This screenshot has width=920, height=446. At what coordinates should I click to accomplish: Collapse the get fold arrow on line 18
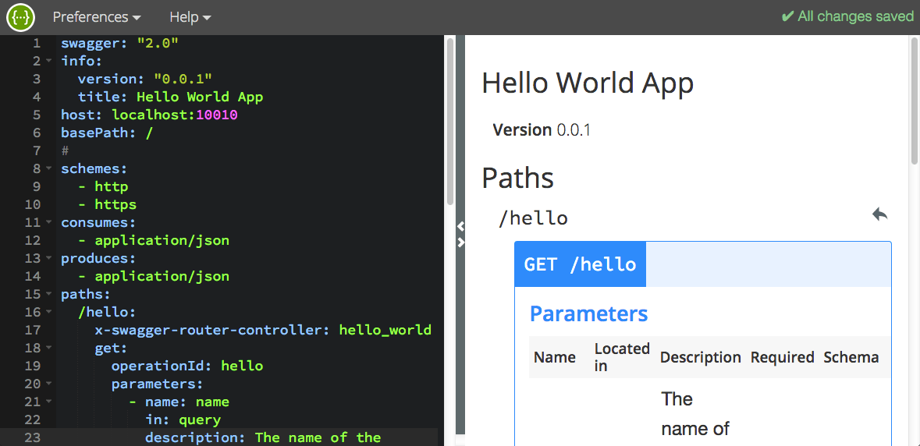coord(48,348)
